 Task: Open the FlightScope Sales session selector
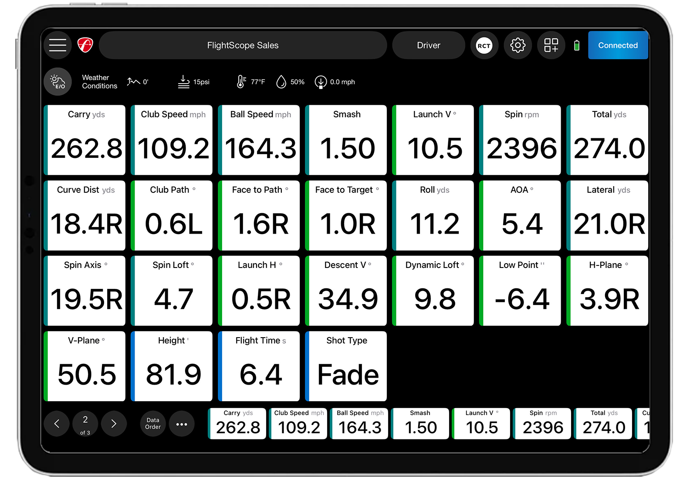pyautogui.click(x=243, y=45)
